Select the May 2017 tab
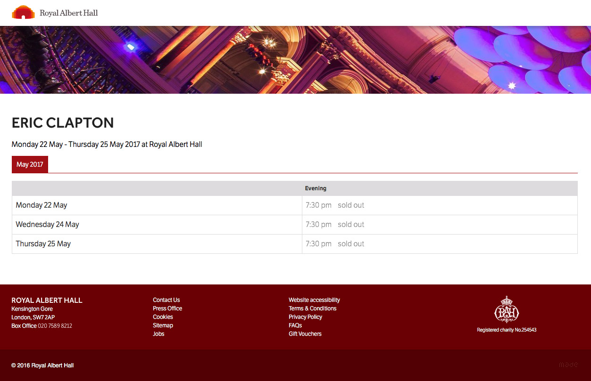The image size is (591, 381). point(30,164)
